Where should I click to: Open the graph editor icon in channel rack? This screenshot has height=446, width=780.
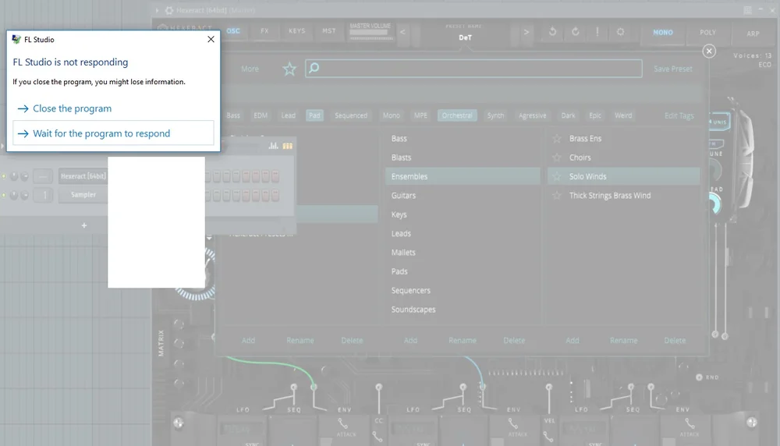[273, 146]
